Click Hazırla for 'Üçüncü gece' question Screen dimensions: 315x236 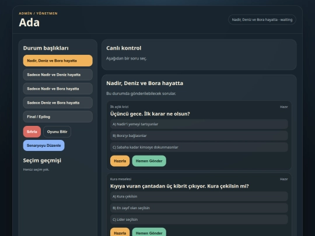point(120,161)
